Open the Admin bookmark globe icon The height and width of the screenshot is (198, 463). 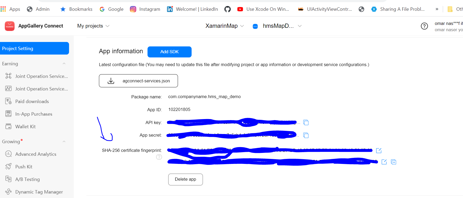[30, 9]
